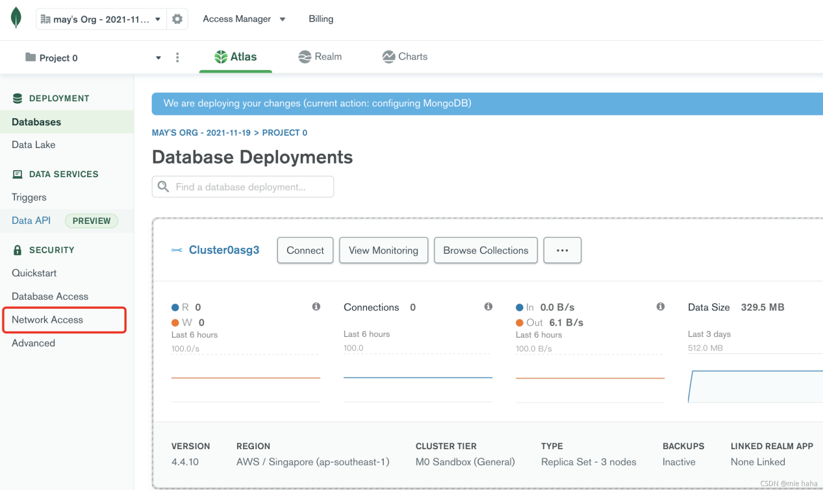Image resolution: width=823 pixels, height=490 pixels.
Task: Open cluster ellipsis more options button
Action: coord(562,251)
